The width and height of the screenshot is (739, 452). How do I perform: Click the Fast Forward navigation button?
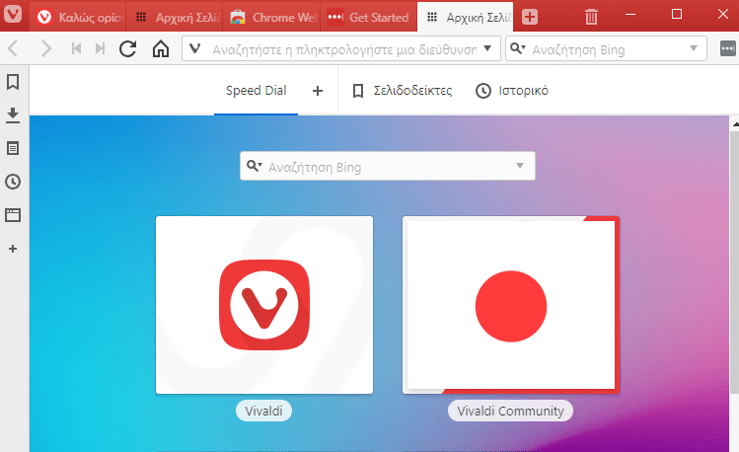[100, 48]
